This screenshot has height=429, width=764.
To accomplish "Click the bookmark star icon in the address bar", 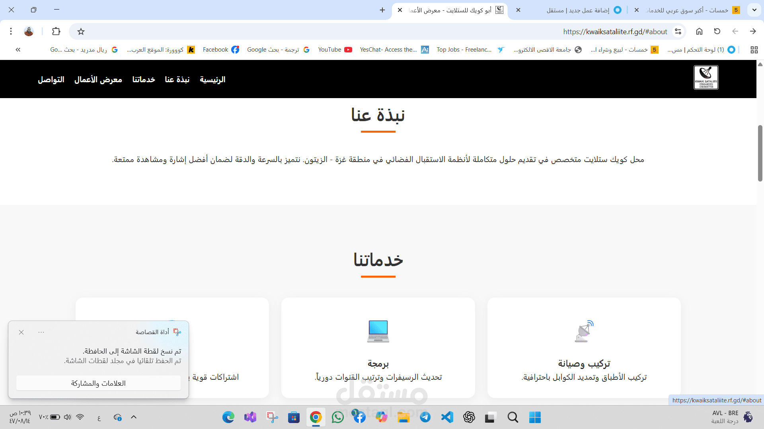I will [x=81, y=31].
